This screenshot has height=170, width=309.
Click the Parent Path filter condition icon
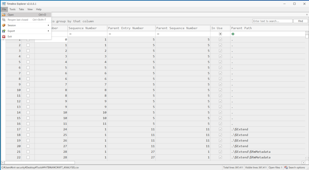point(233,34)
